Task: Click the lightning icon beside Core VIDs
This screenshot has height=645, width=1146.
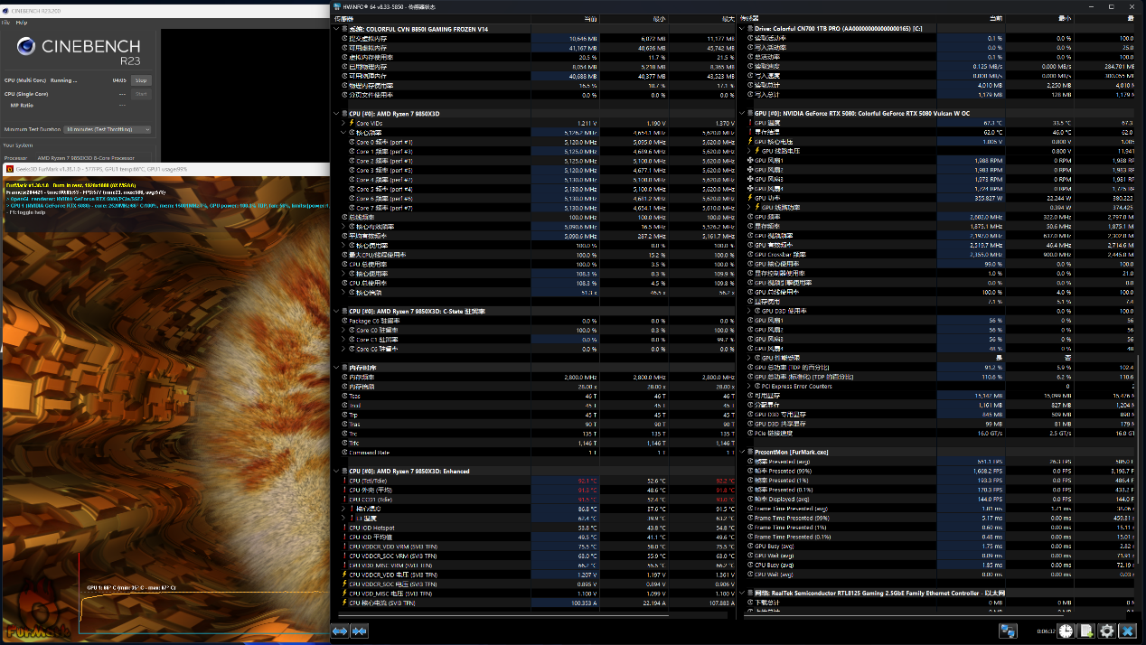Action: tap(352, 123)
